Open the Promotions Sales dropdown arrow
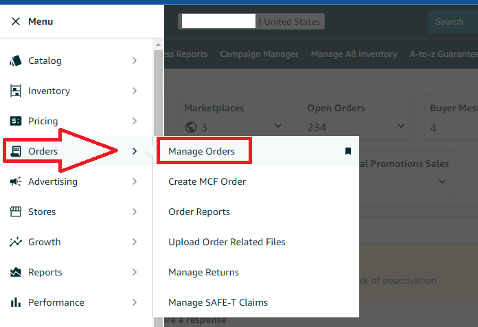 [442, 181]
